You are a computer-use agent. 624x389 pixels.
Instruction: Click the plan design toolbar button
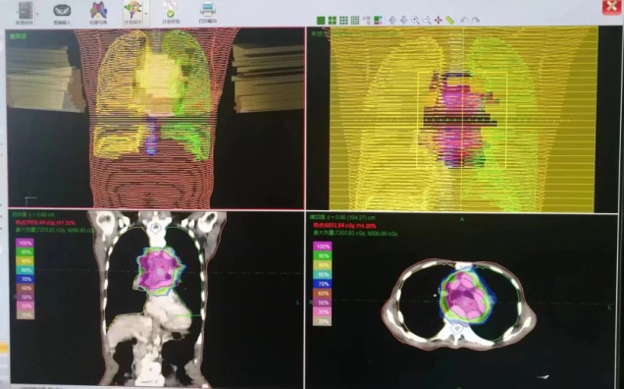(133, 14)
